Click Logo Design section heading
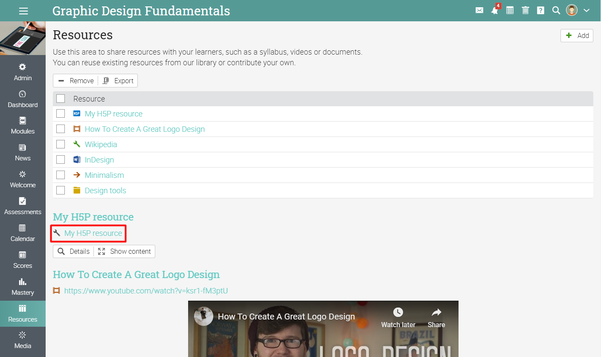 click(136, 274)
